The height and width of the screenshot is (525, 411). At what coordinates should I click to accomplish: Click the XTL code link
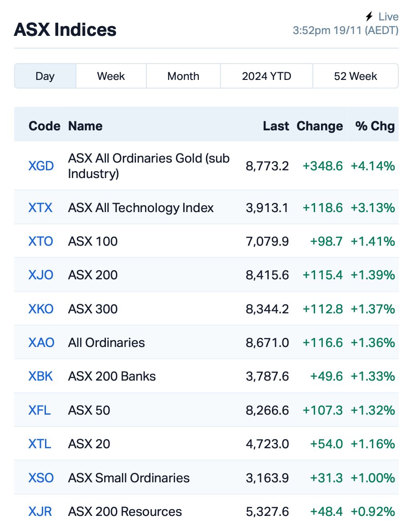(40, 444)
